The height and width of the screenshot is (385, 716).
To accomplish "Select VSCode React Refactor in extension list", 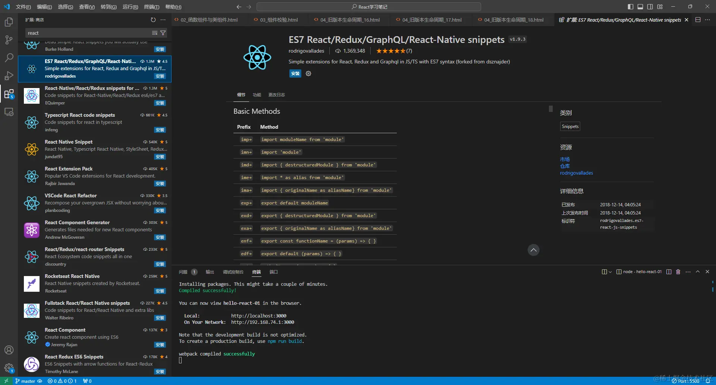I will pyautogui.click(x=95, y=203).
